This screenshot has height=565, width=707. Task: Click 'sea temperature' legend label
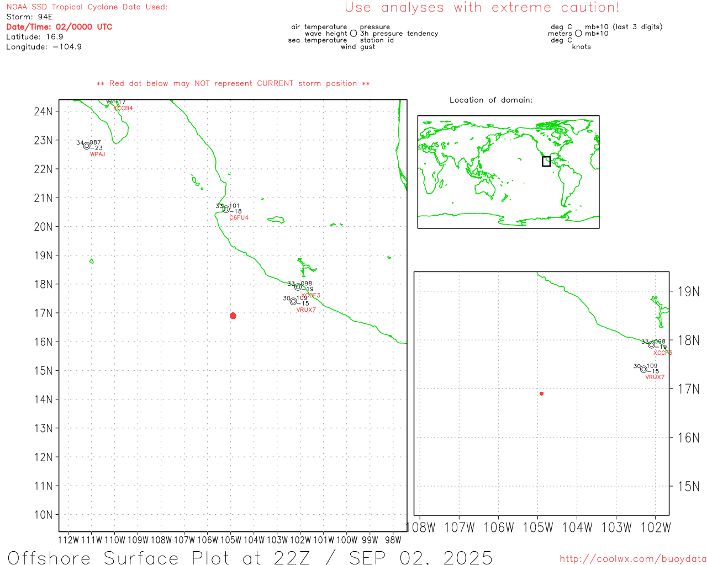click(x=318, y=40)
